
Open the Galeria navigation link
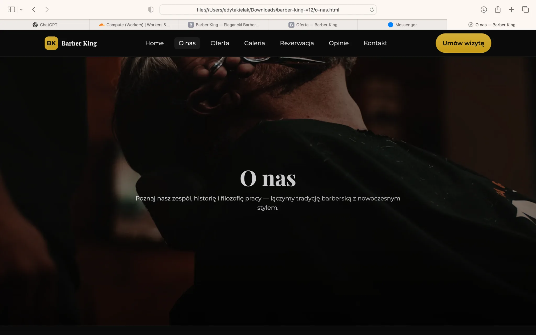254,43
